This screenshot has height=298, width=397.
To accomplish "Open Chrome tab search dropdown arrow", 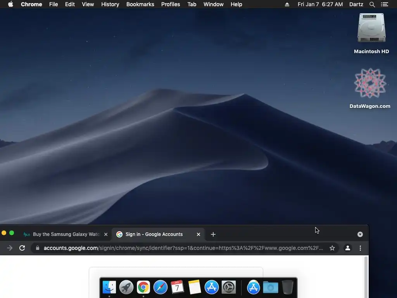I will tap(360, 234).
